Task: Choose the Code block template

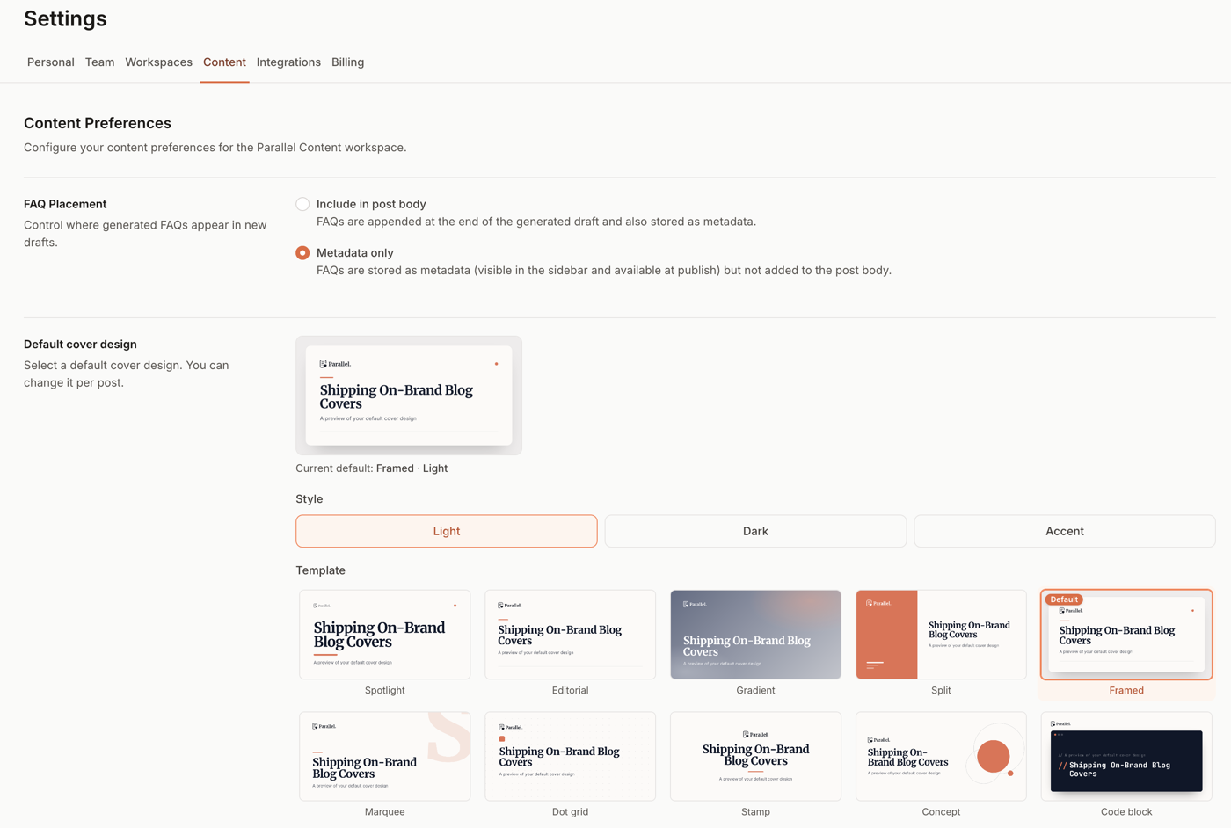Action: [1126, 756]
